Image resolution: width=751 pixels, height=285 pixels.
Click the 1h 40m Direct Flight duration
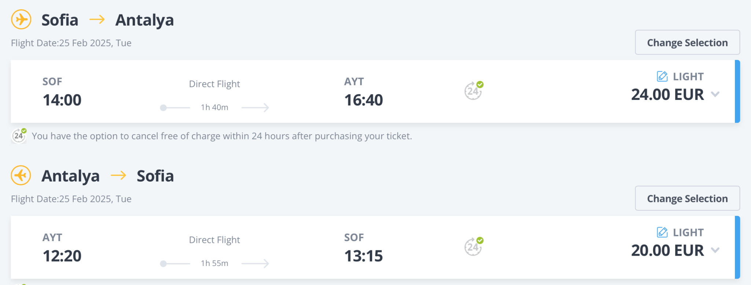click(215, 107)
